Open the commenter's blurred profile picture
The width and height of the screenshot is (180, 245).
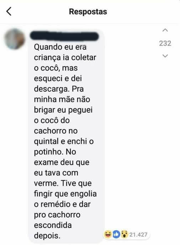click(15, 39)
